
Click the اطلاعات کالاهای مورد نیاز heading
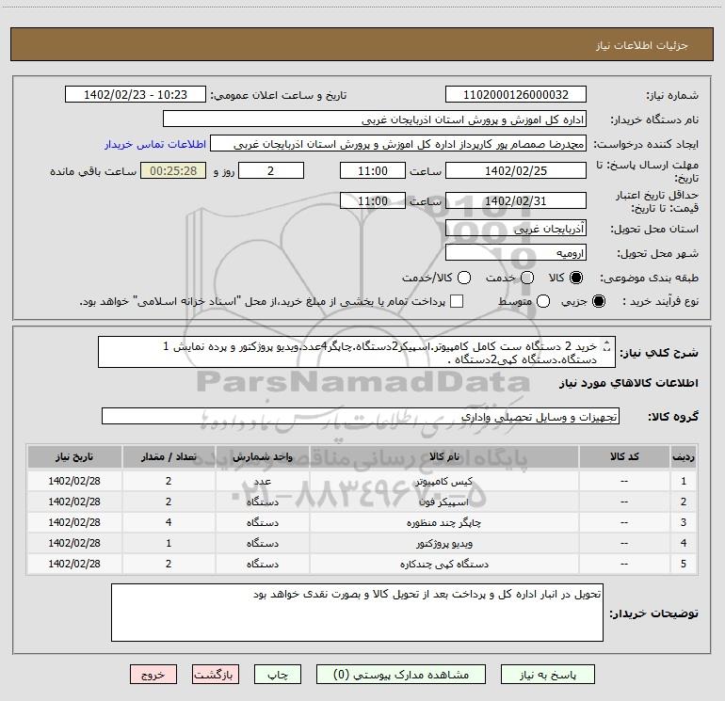628,383
